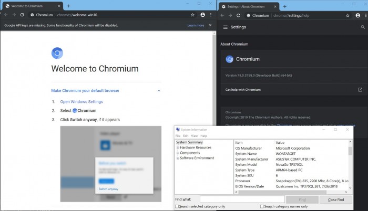Expand the Components tree node
This screenshot has width=368, height=211.
click(178, 153)
